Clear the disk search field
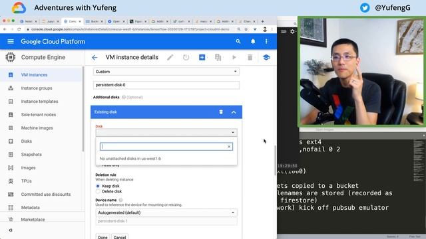 229,147
